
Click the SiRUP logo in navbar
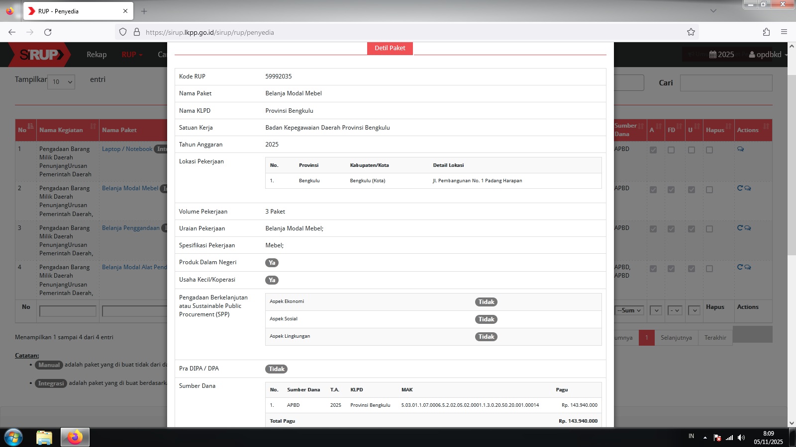pos(41,55)
